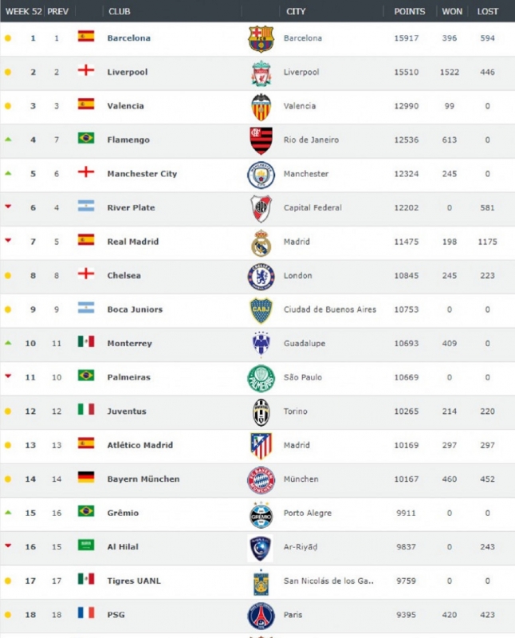Open the Tigres UANL club link
515x638 pixels.
(x=134, y=581)
